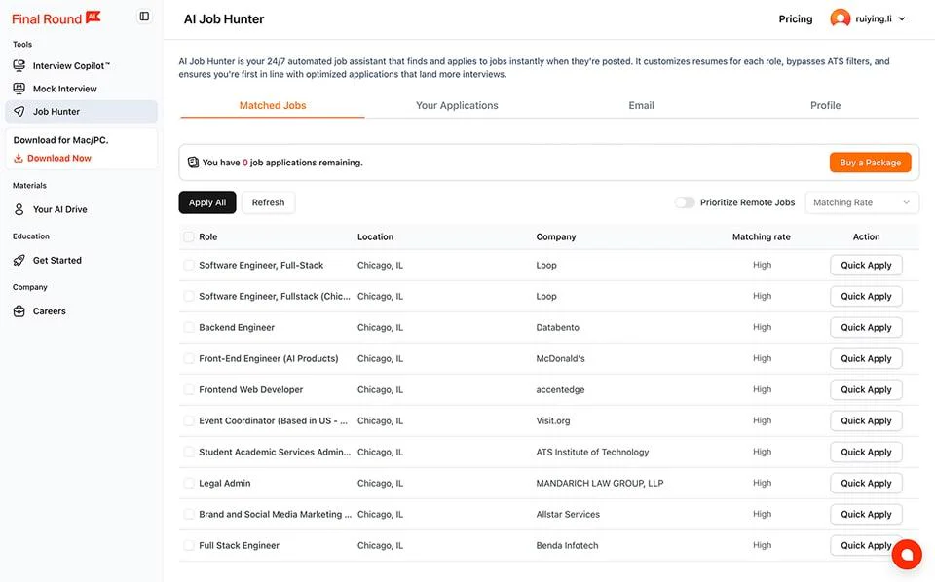Quick Apply to Frontend Web Developer at accentedge

pyautogui.click(x=866, y=389)
